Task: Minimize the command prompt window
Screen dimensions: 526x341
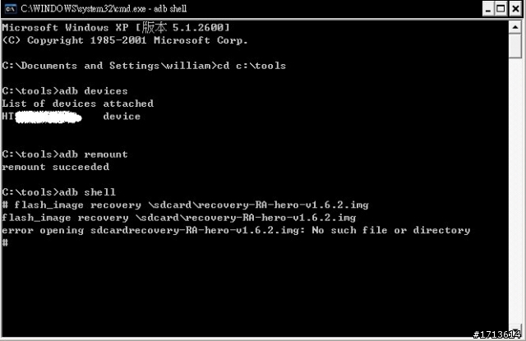Action: (488, 9)
